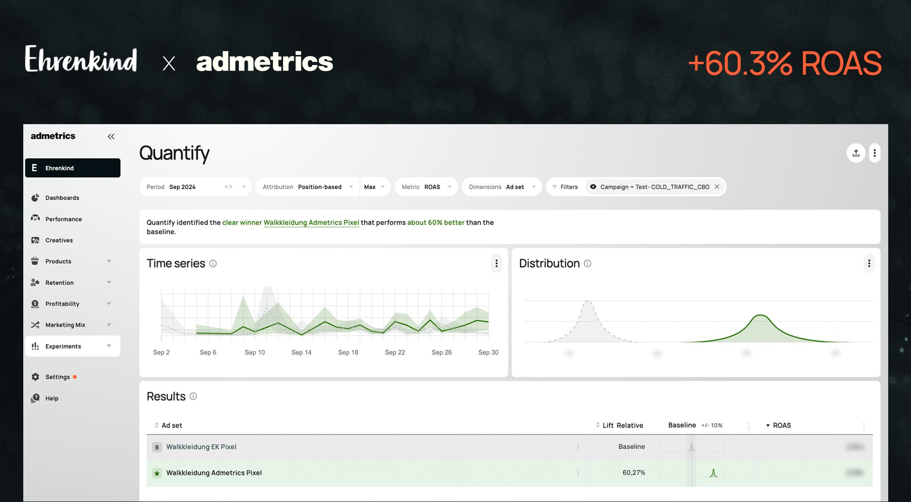
Task: Open the Creatives image icon
Action: [35, 240]
